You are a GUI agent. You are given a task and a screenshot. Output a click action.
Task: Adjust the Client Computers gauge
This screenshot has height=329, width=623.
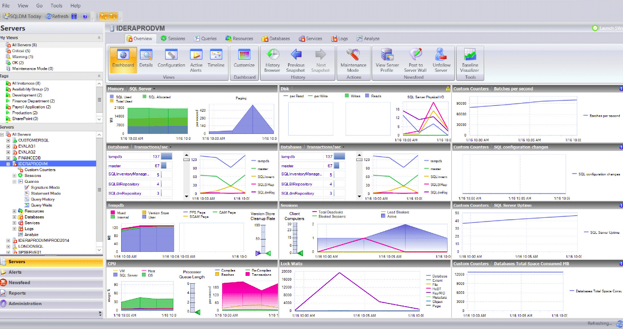295,239
